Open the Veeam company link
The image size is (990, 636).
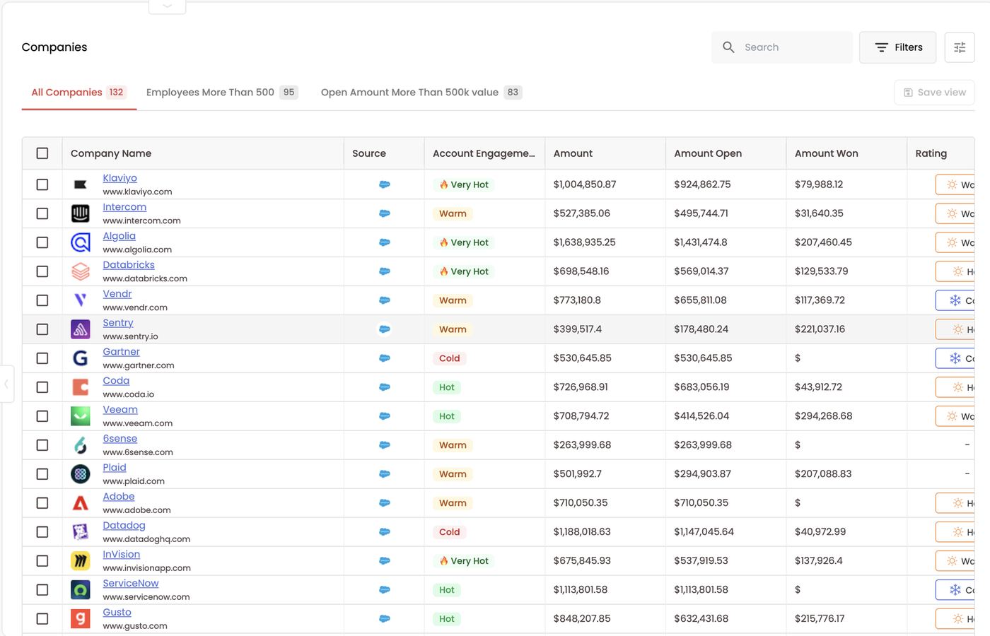[120, 410]
